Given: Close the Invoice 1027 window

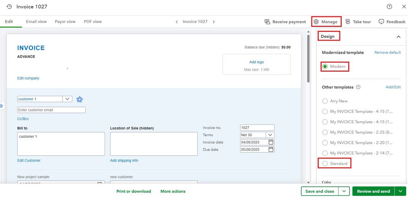Looking at the screenshot, I should [404, 7].
